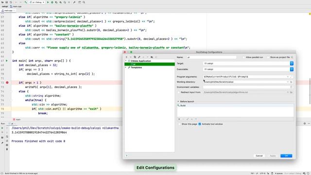Click the trash Clear All icon in Run panel
This screenshot has height=175, width=311.
click(x=7, y=149)
